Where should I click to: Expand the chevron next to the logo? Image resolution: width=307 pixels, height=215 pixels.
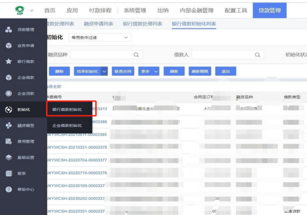coord(32,11)
